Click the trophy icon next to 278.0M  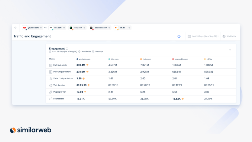coord(87,72)
